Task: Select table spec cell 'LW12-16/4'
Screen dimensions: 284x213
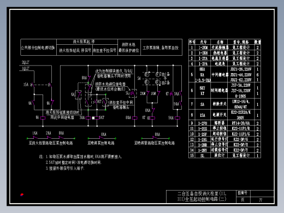Action: click(x=241, y=102)
